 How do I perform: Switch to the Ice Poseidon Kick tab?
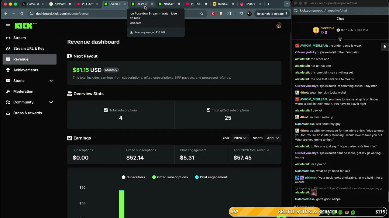[142, 4]
